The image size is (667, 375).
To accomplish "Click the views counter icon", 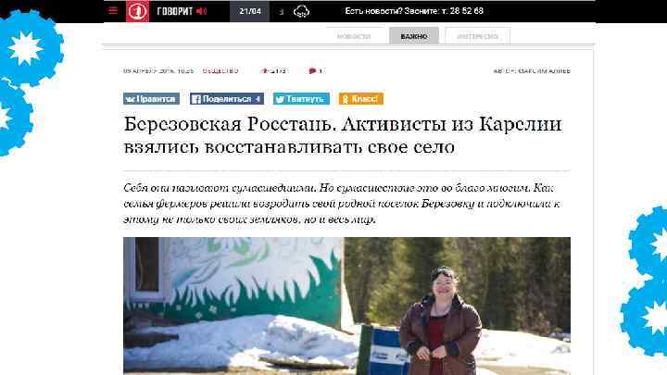I will 264,71.
